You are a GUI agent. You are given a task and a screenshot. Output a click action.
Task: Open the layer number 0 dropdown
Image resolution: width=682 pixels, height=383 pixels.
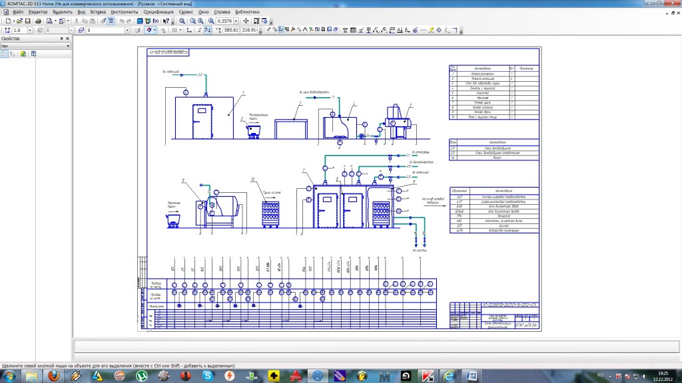click(127, 30)
